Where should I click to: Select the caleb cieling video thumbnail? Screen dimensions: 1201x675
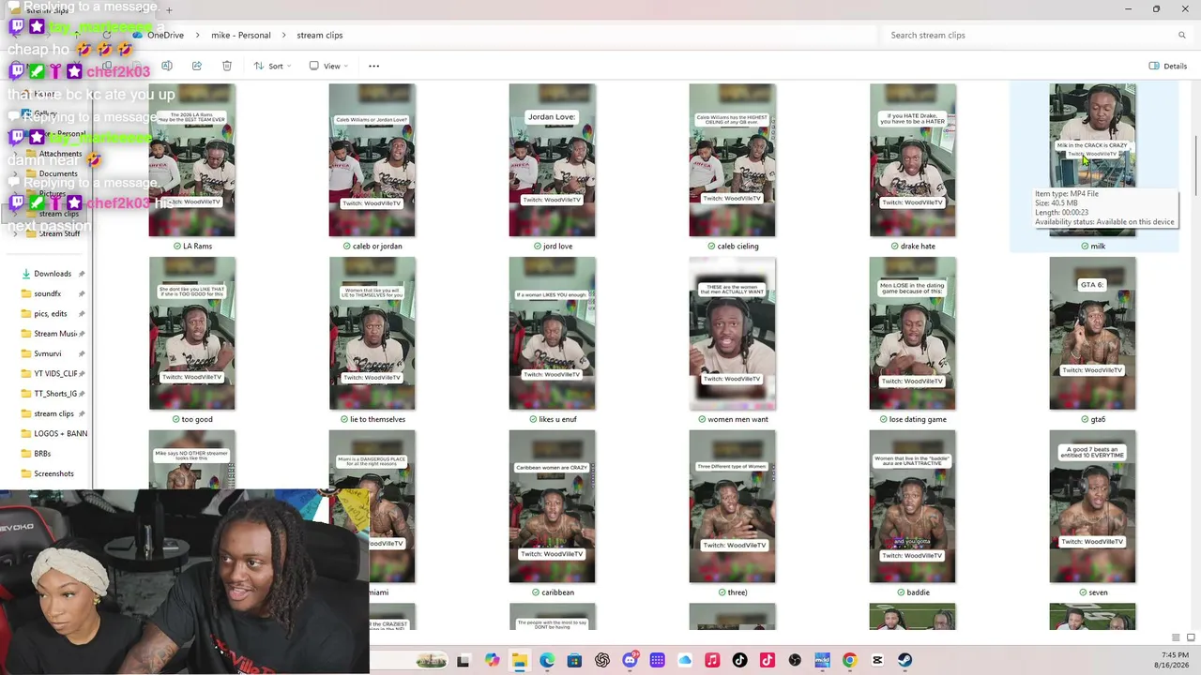tap(732, 160)
